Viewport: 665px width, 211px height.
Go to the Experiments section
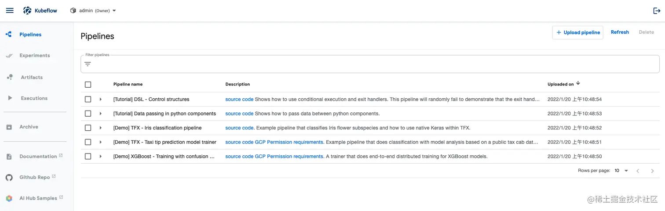click(x=34, y=56)
